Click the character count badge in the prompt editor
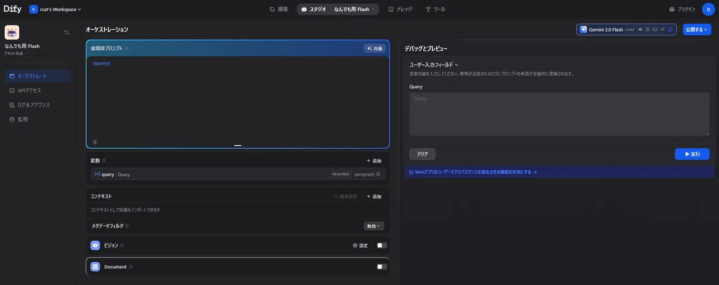Image resolution: width=719 pixels, height=285 pixels. point(95,142)
